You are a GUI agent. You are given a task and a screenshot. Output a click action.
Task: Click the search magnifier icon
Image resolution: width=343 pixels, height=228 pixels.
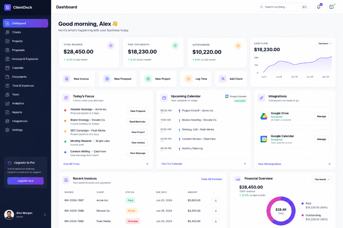click(261, 7)
